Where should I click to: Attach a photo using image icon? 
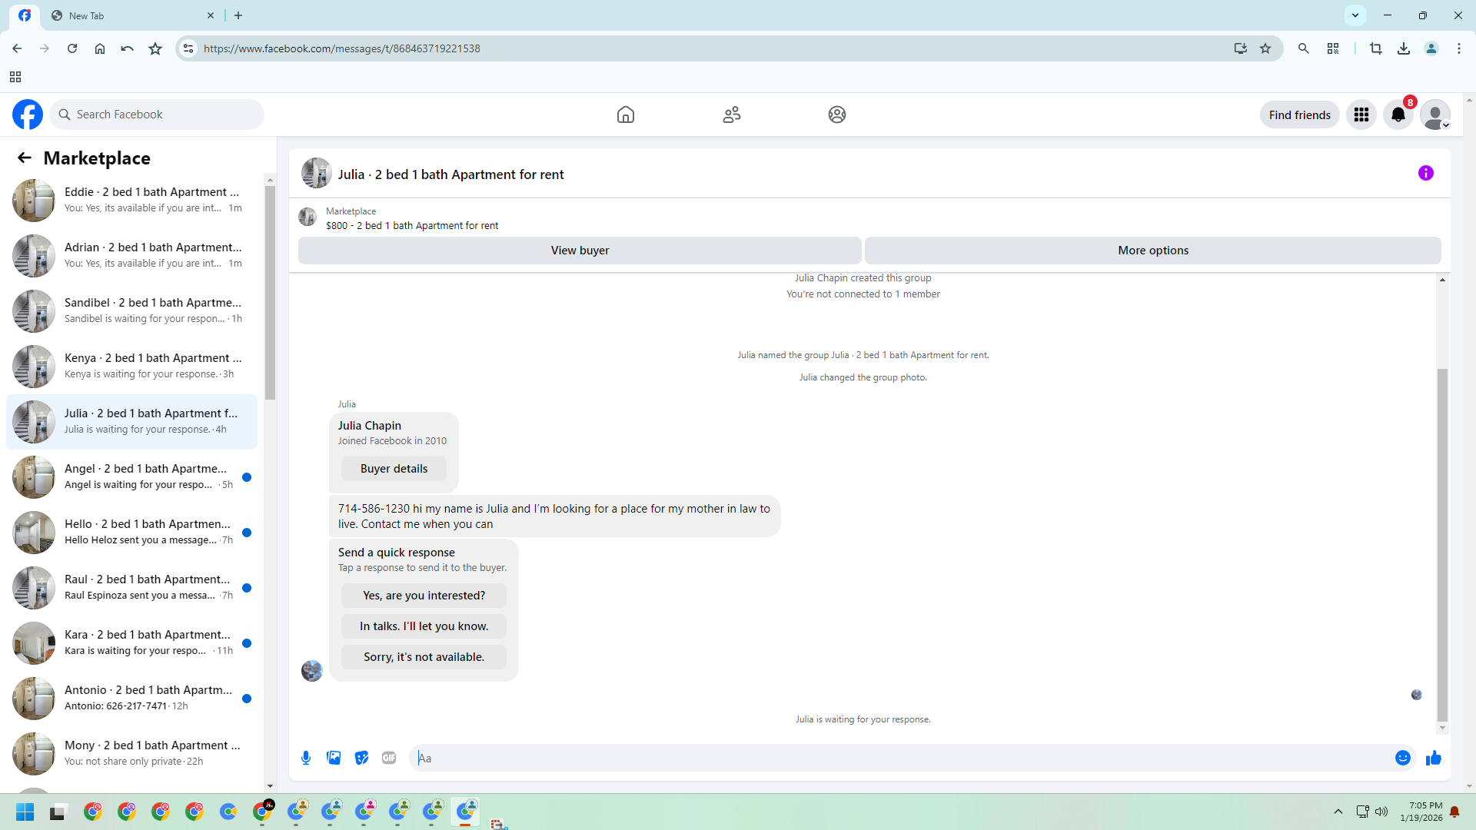(x=334, y=758)
